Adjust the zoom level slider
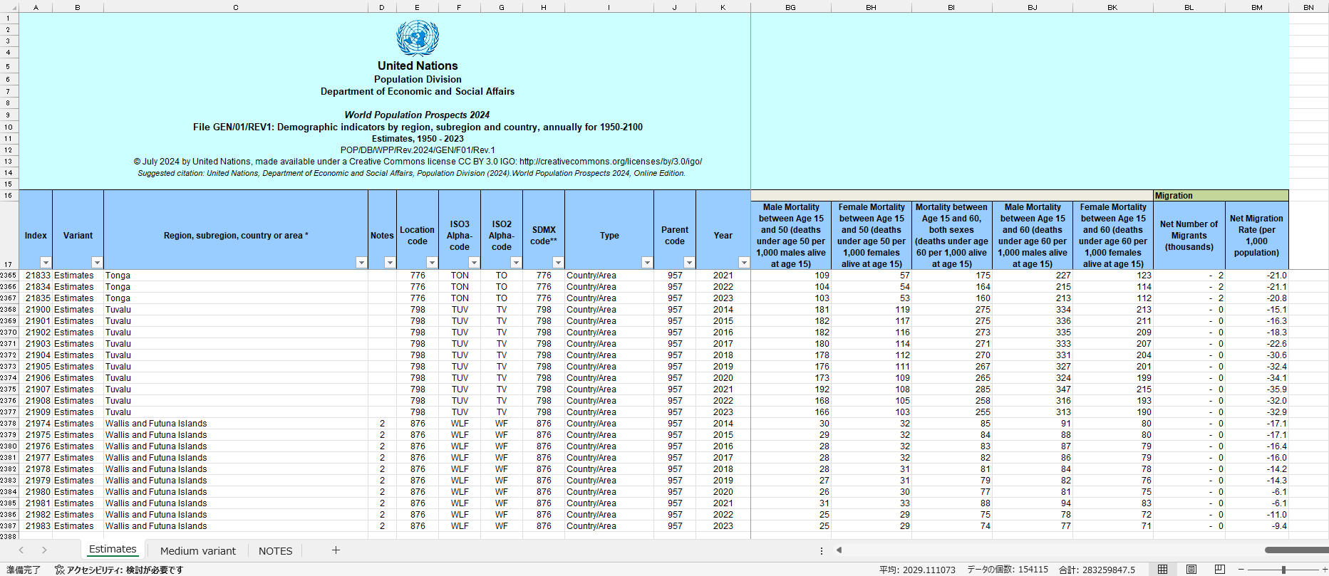Image resolution: width=1329 pixels, height=576 pixels. pyautogui.click(x=1283, y=570)
